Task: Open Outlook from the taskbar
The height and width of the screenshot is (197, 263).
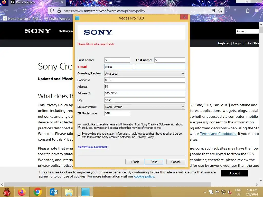Action: tap(53, 192)
